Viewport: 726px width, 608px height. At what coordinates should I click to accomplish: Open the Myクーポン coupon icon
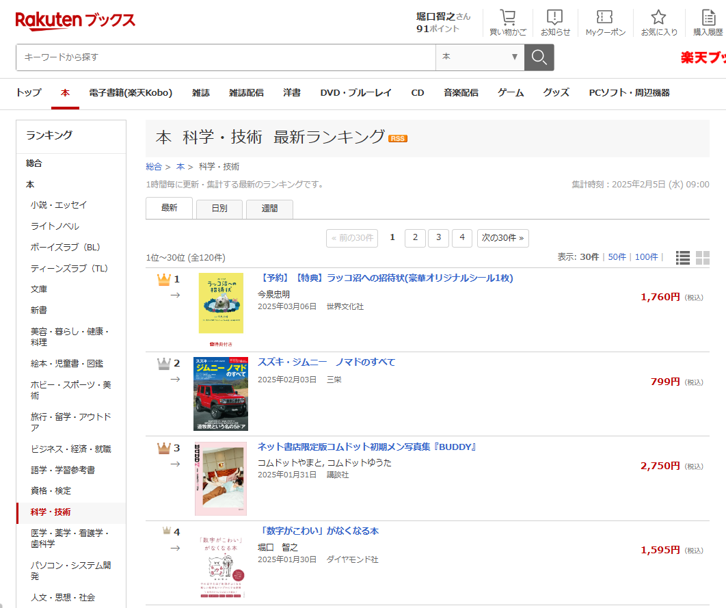pyautogui.click(x=605, y=17)
